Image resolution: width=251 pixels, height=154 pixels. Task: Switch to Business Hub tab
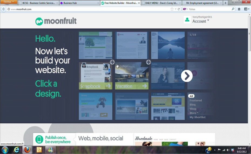79,3
